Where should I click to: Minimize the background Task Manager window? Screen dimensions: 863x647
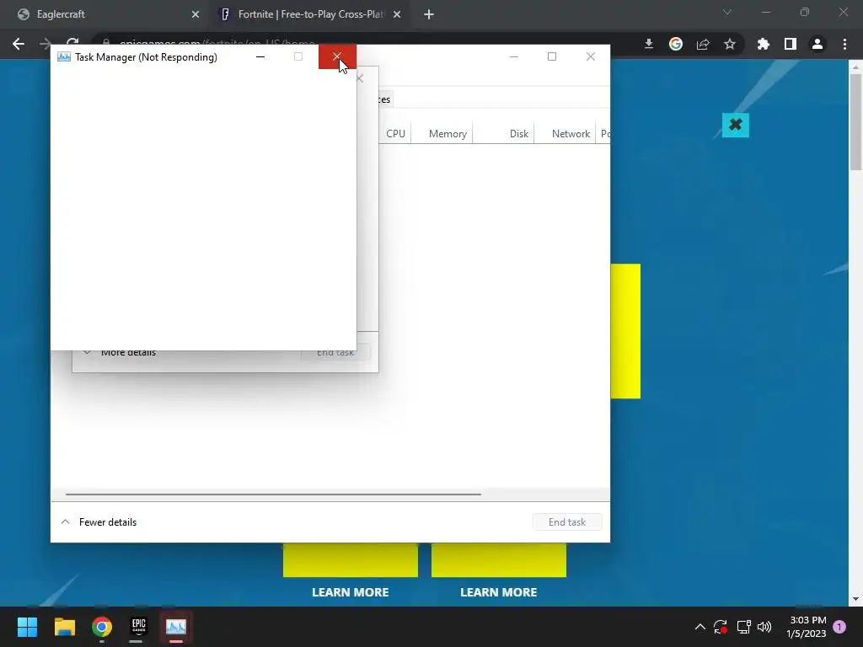(x=513, y=56)
